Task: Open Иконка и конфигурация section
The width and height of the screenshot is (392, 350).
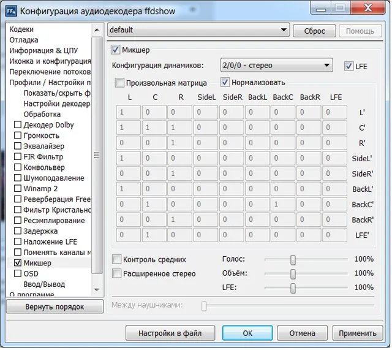Action: point(50,61)
